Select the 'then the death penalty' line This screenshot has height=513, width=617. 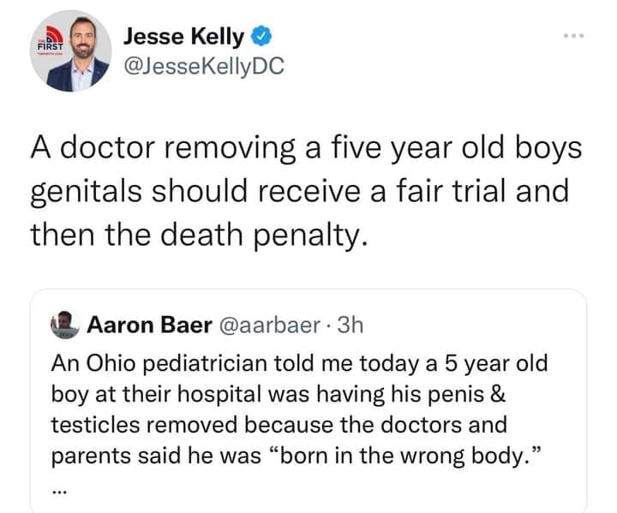(200, 232)
